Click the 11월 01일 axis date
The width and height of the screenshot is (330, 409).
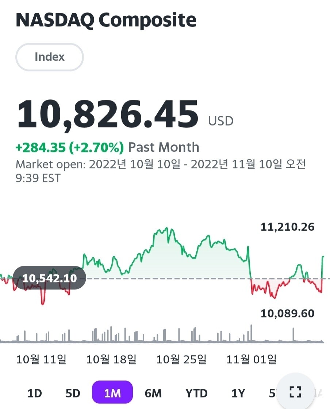(x=252, y=359)
